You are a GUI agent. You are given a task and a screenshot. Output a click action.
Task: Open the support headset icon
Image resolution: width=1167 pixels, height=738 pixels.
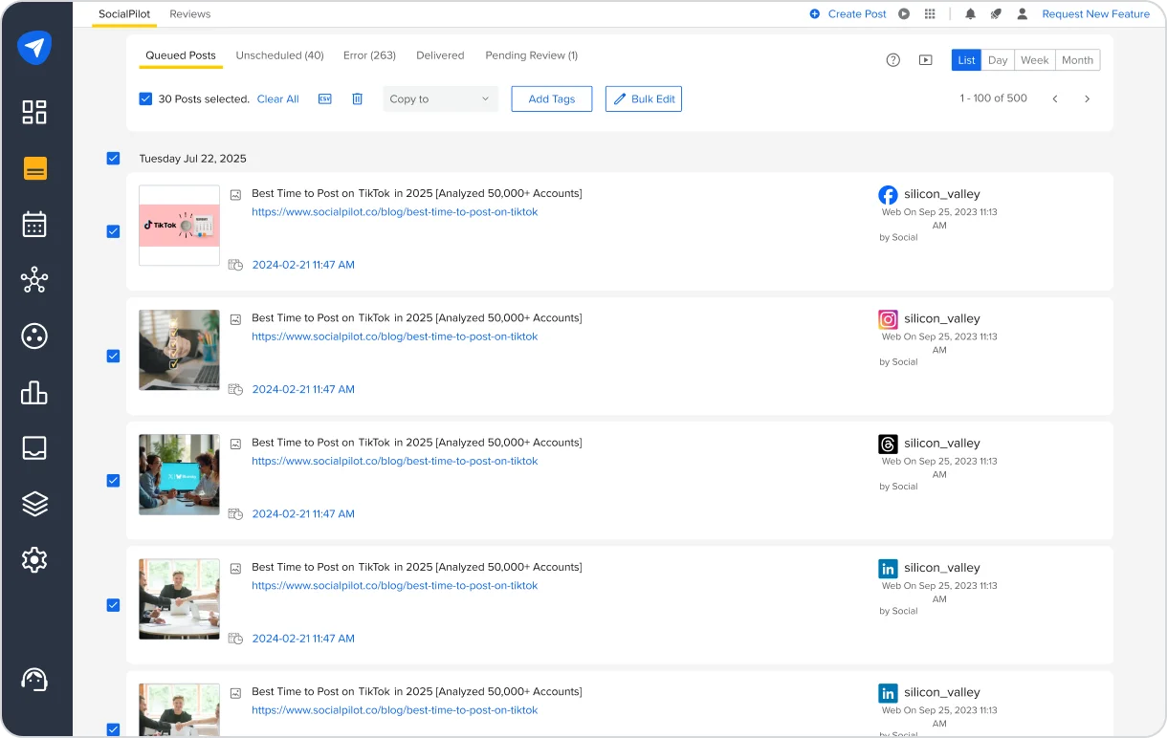coord(34,680)
